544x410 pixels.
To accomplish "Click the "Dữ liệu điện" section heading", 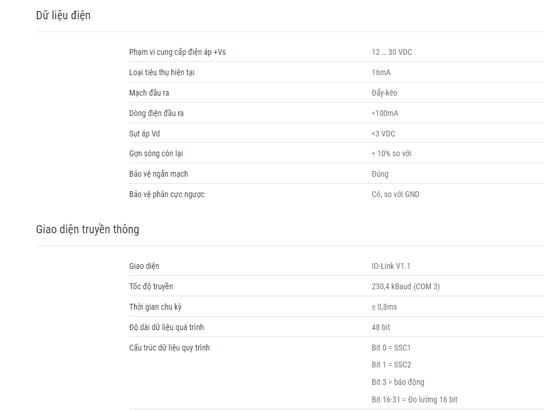I will pos(63,16).
